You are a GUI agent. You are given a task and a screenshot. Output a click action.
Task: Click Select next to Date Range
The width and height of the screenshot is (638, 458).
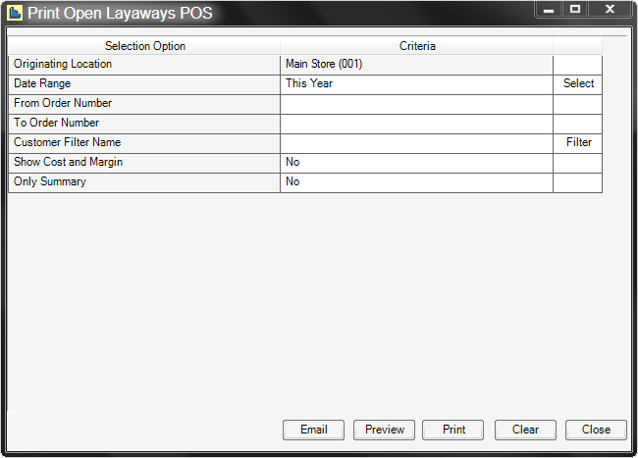pos(578,84)
